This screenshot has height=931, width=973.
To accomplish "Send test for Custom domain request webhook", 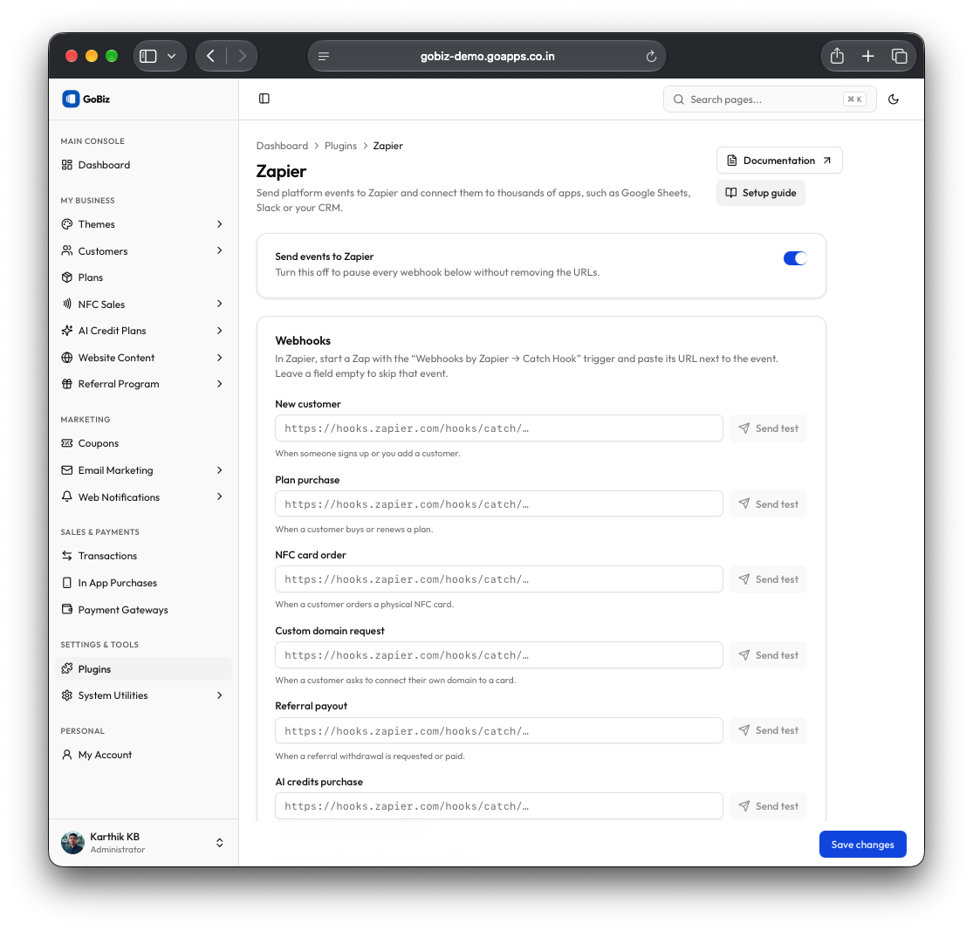I will pyautogui.click(x=768, y=655).
